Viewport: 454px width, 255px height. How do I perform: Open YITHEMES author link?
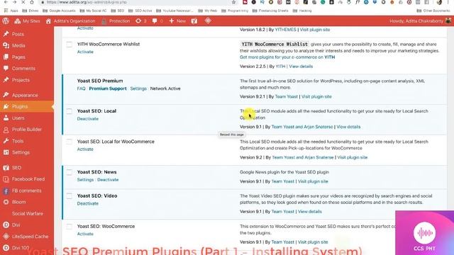[285, 30]
